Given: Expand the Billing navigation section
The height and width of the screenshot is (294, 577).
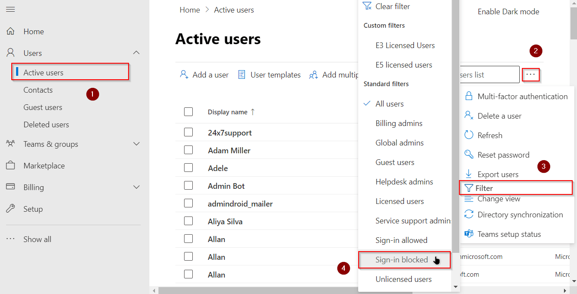Looking at the screenshot, I should click(136, 187).
